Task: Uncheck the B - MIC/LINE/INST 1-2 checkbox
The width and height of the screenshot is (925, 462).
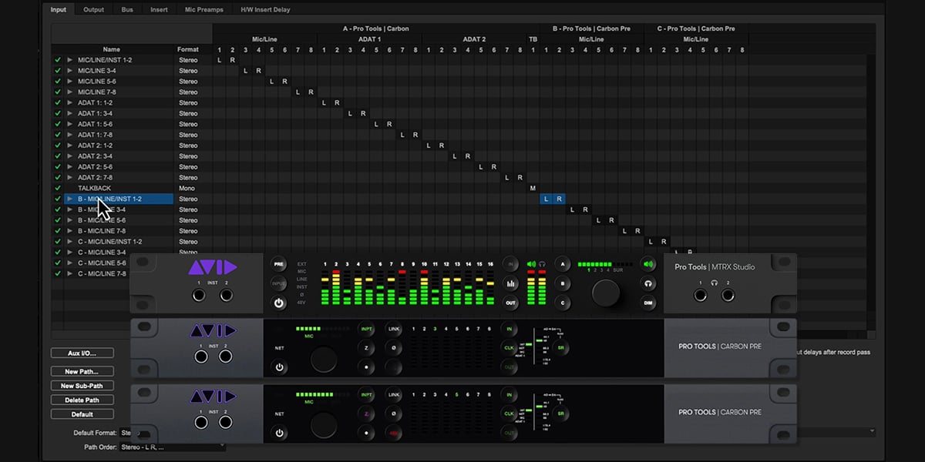Action: pos(57,199)
